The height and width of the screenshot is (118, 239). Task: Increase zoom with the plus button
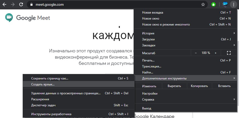pyautogui.click(x=216, y=53)
